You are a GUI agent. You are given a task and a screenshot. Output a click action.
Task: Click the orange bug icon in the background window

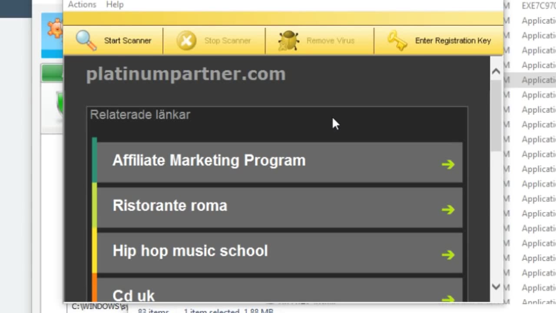(x=56, y=29)
